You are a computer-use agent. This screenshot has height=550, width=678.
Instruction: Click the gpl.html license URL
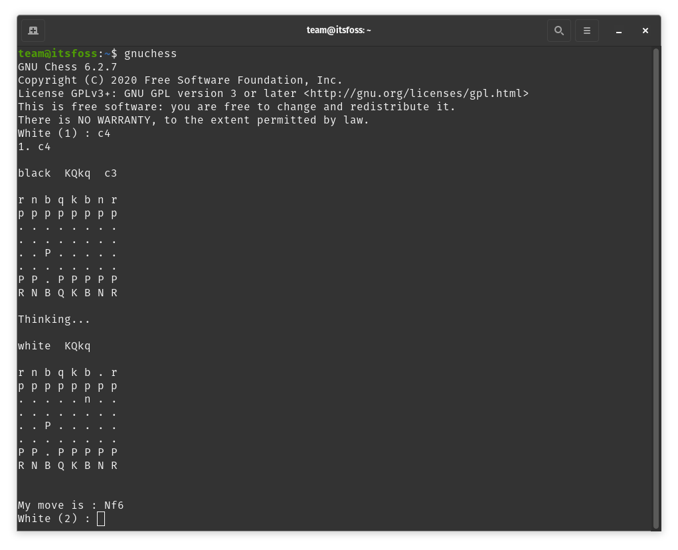[416, 94]
